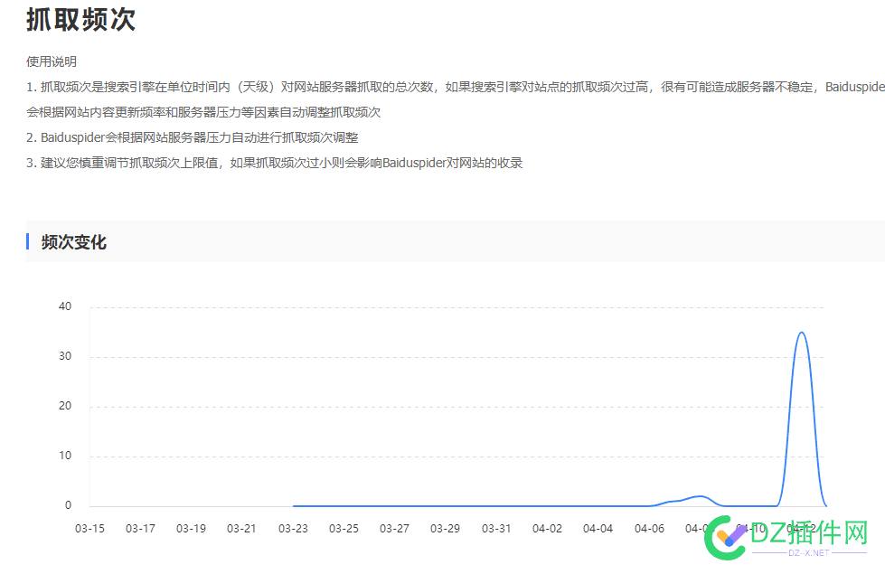
Task: Click the x-axis date 03-19
Action: click(192, 529)
